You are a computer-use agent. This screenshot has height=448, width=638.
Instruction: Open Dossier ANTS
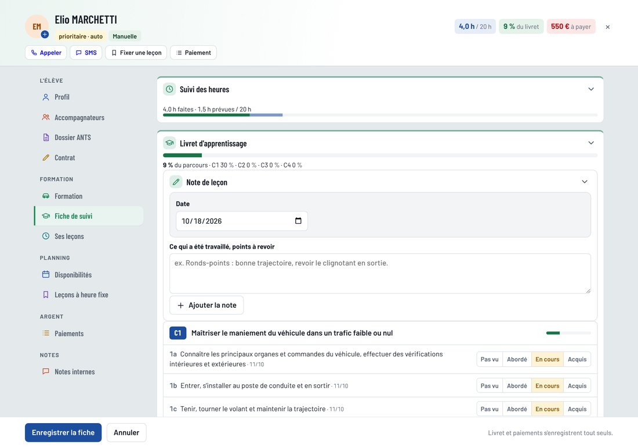pyautogui.click(x=89, y=137)
